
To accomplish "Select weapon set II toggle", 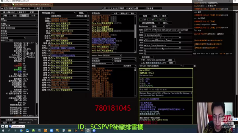I will point(88,16).
